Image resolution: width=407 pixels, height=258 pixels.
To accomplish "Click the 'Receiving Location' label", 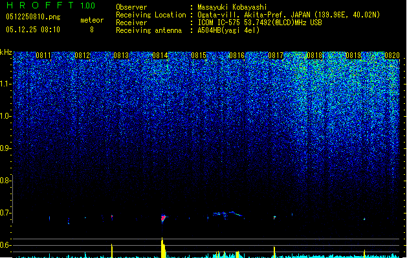I will pos(151,15).
